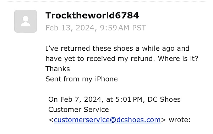Viewport: 213px width, 134px height.
Task: Click the word "Thanks" in the message
Action: point(58,69)
